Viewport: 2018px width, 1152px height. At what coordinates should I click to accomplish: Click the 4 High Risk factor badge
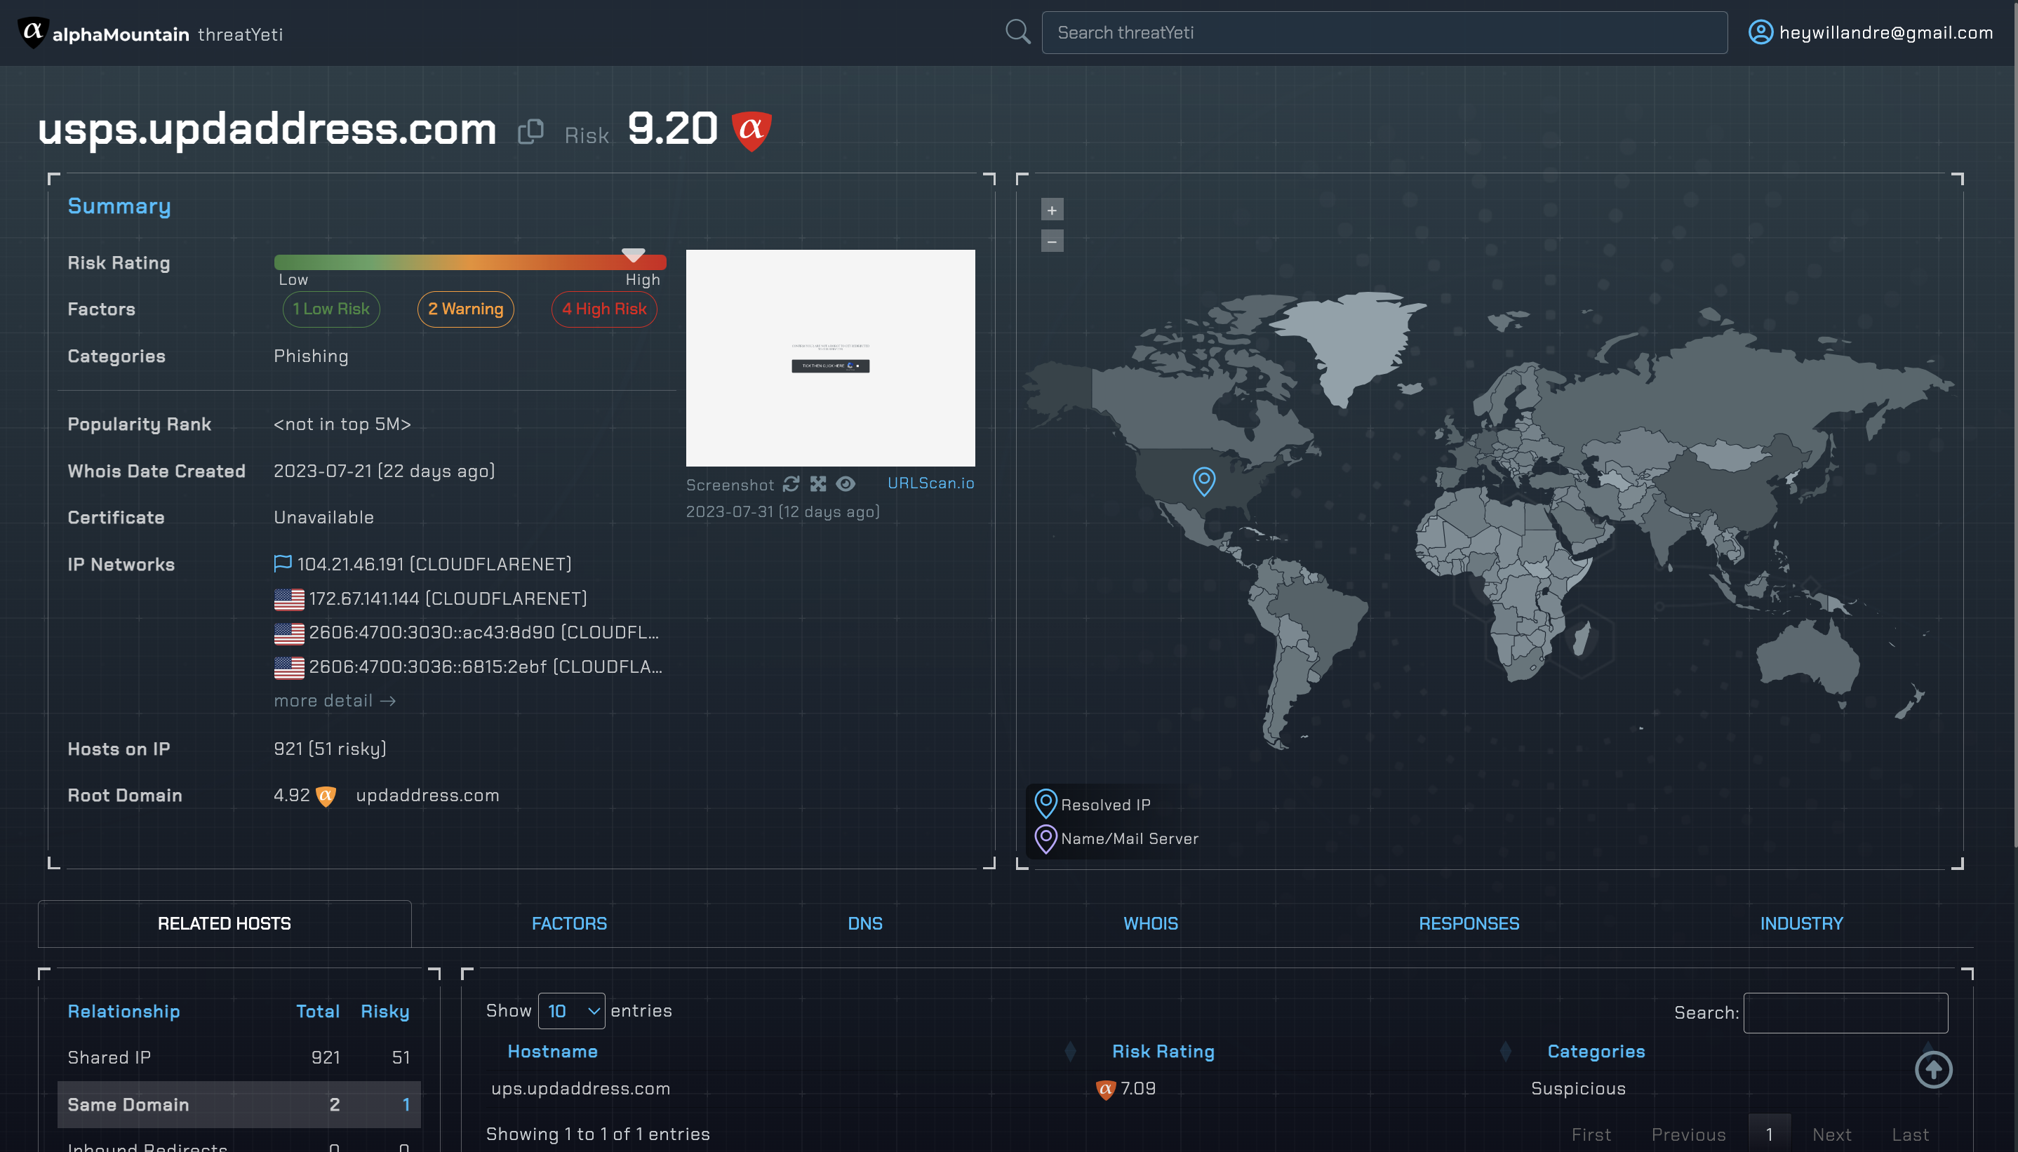tap(603, 309)
